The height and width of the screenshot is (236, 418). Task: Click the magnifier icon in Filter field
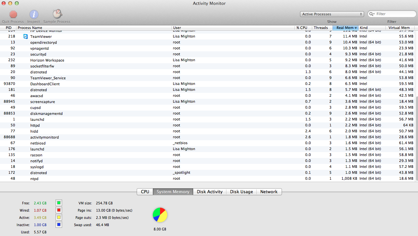pyautogui.click(x=372, y=14)
